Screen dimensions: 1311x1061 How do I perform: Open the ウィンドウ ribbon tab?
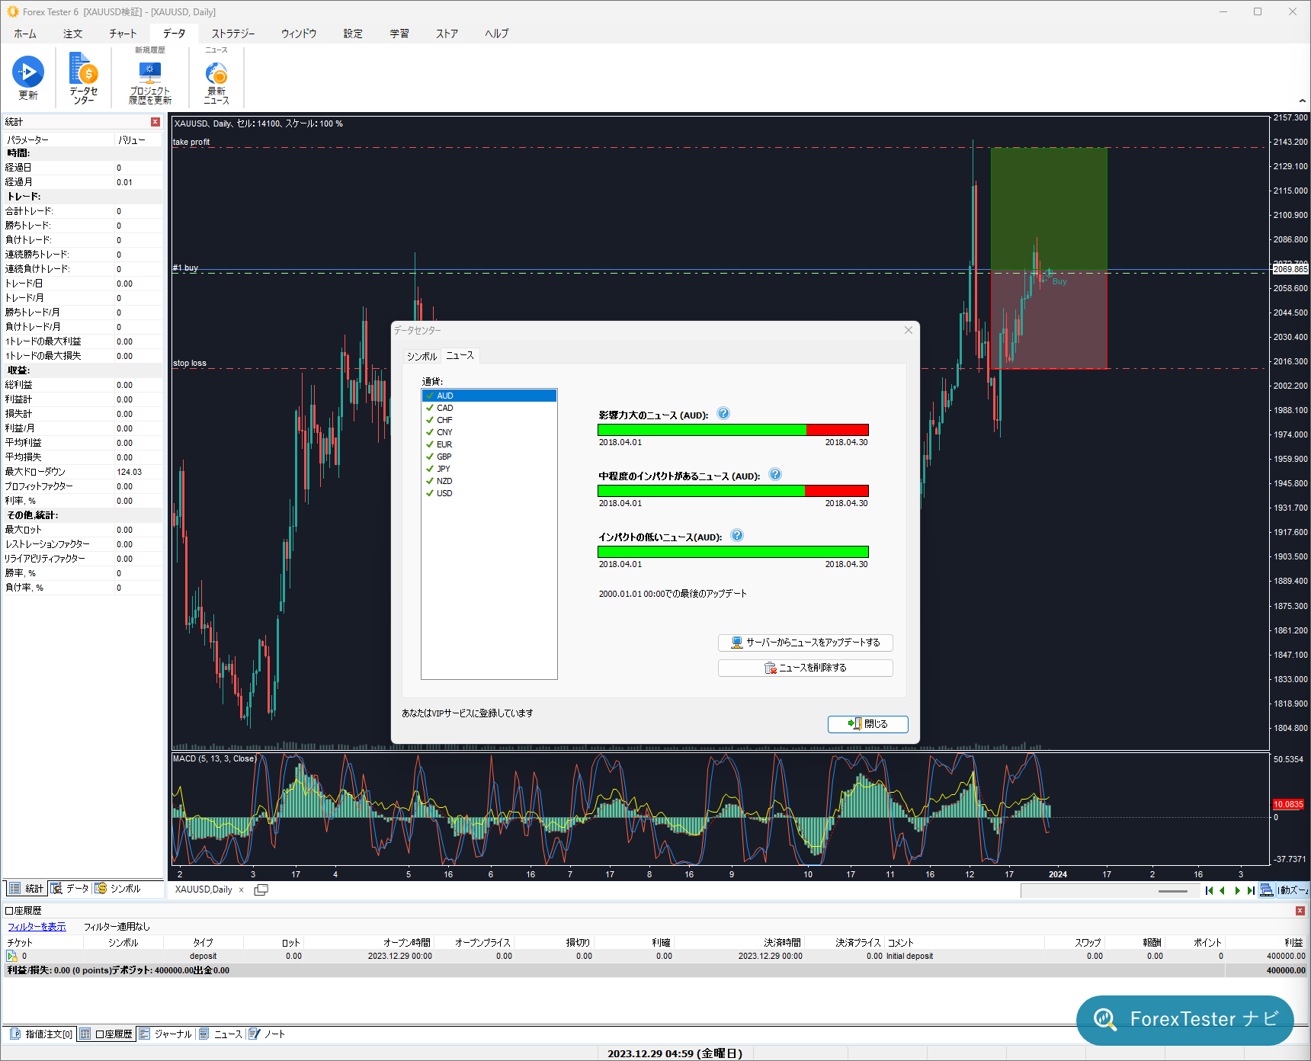point(299,34)
